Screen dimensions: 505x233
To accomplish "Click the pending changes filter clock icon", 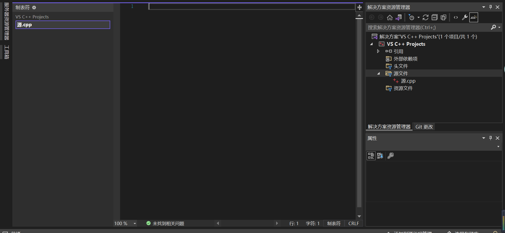I will (411, 17).
